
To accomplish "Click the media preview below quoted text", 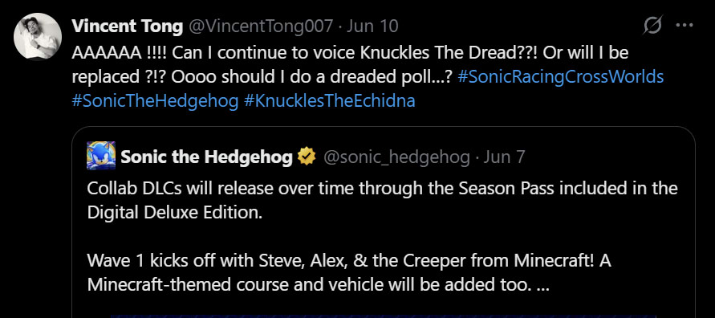I will (x=384, y=316).
